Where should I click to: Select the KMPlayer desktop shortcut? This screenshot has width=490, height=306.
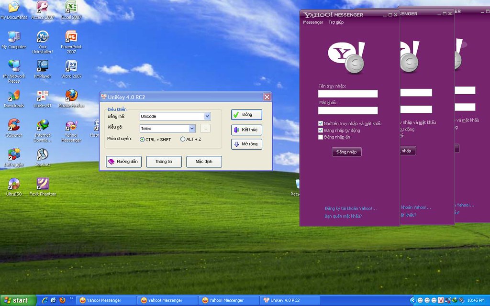tap(43, 69)
